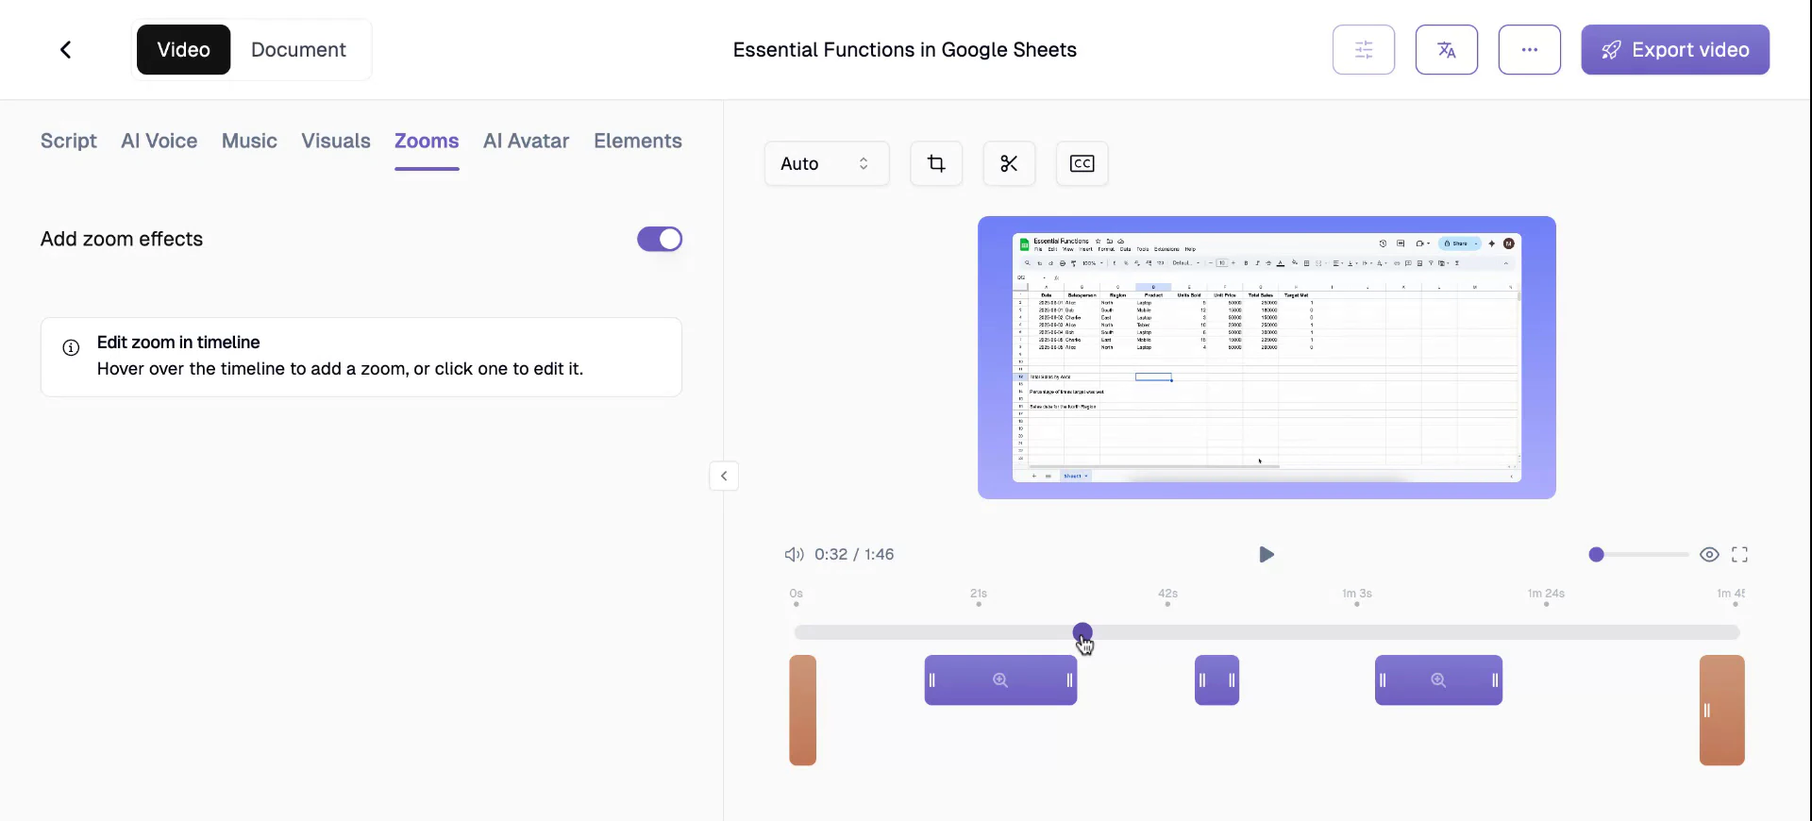
Task: Open the Music tab
Action: pyautogui.click(x=249, y=141)
